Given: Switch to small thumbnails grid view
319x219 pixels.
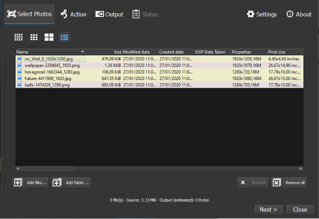Looking at the screenshot, I should point(19,37).
